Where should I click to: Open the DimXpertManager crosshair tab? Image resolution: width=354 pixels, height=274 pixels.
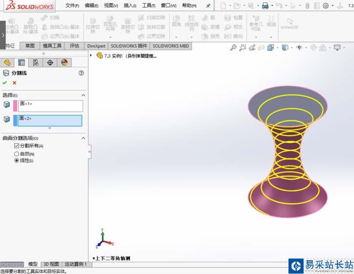(x=50, y=63)
